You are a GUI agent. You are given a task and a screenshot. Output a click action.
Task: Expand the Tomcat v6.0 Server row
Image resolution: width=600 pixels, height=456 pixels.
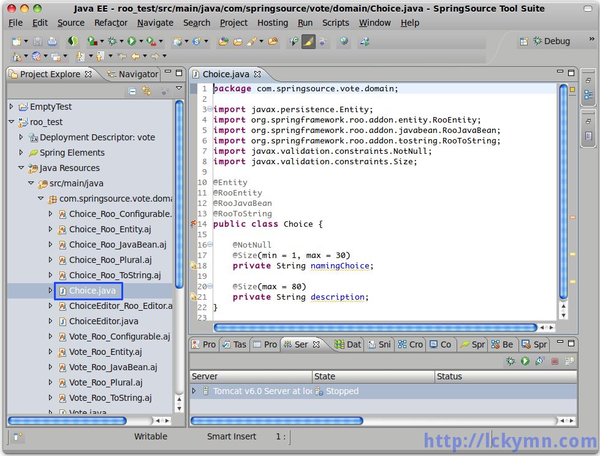pyautogui.click(x=194, y=390)
